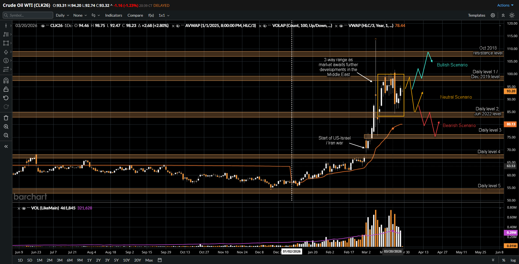Toggle percent scale on the price axis
The image size is (519, 264).
click(x=503, y=260)
